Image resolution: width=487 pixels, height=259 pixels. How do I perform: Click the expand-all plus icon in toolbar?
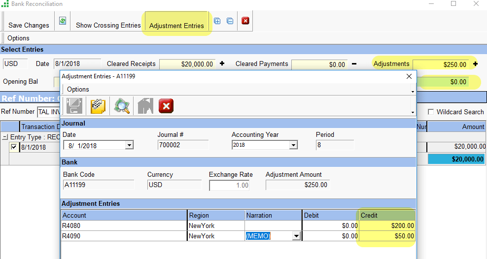click(x=217, y=21)
